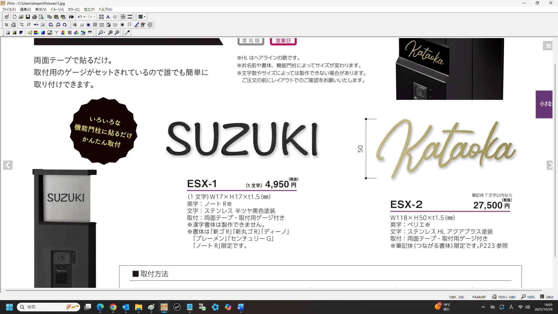Expand the zoom magnifier dropdown arrow
The image size is (558, 314).
coord(104,33)
